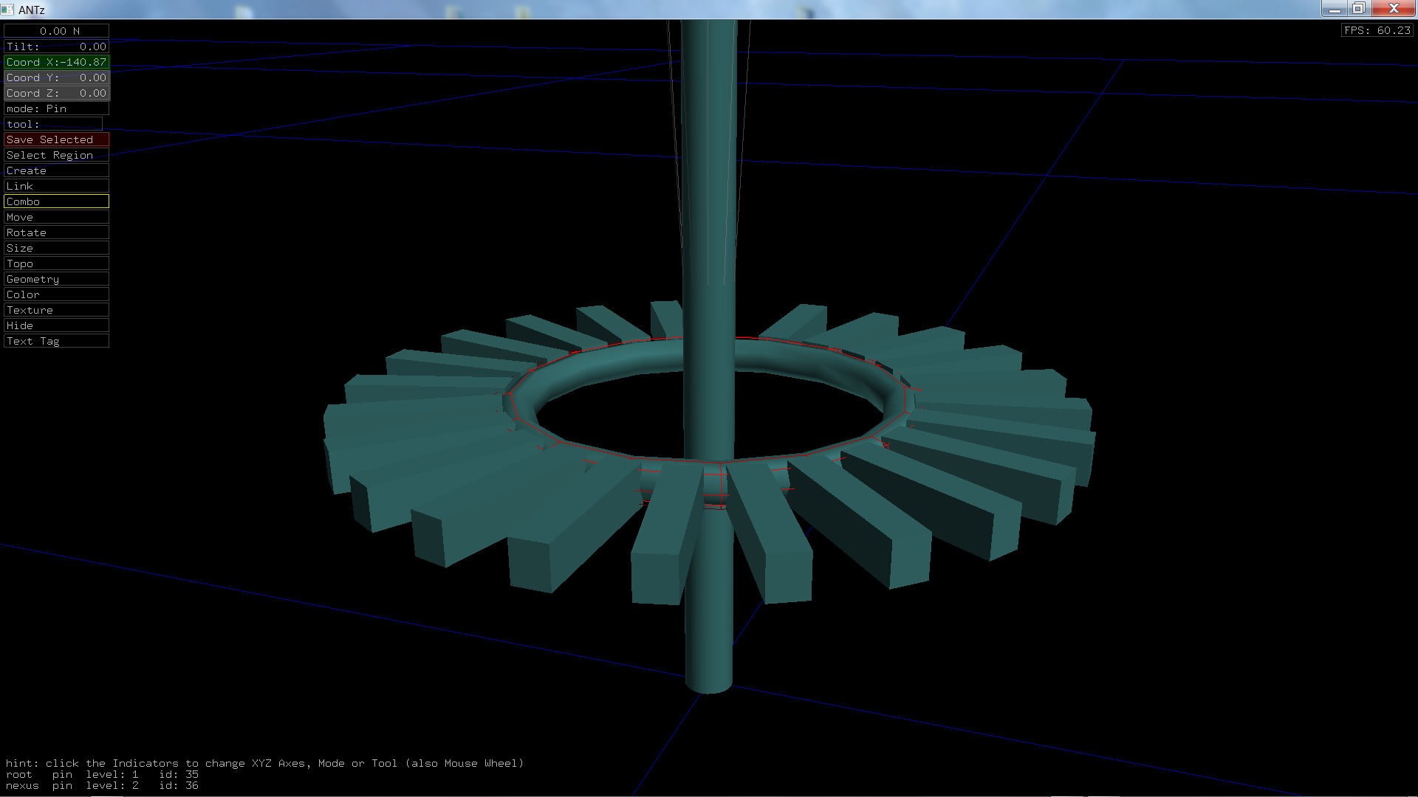Choose Select Region in side menu

[x=56, y=155]
